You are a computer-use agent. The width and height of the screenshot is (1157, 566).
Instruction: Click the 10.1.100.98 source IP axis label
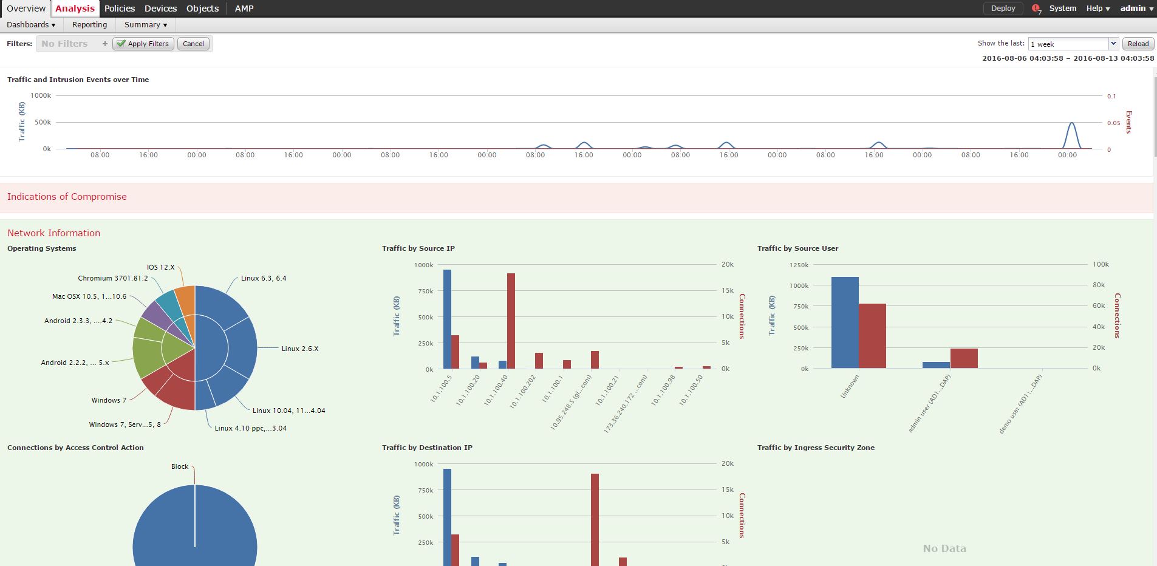point(663,390)
